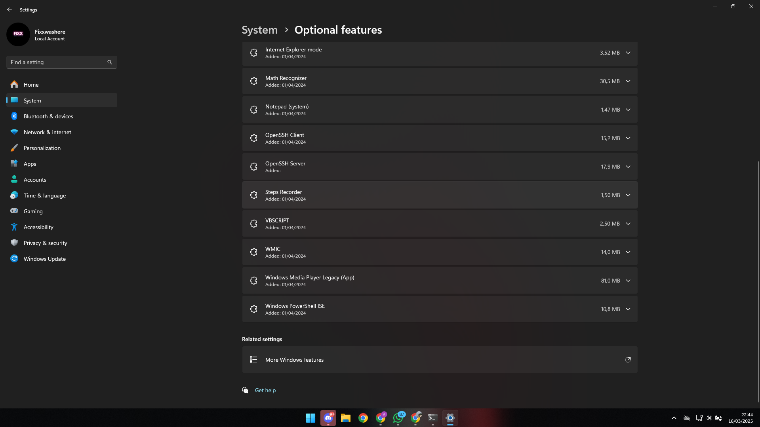Go back using the Settings back arrow
Image resolution: width=760 pixels, height=427 pixels.
[x=10, y=9]
